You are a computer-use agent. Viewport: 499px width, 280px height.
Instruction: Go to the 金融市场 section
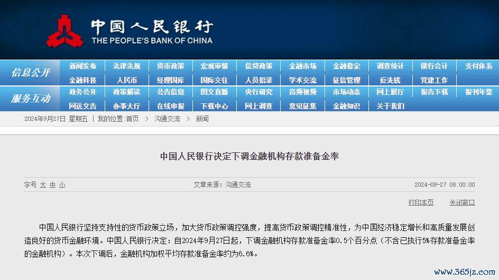(302, 66)
